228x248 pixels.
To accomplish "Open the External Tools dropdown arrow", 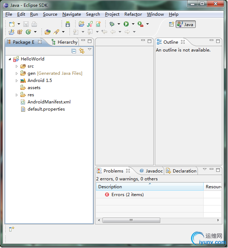I will [x=147, y=24].
